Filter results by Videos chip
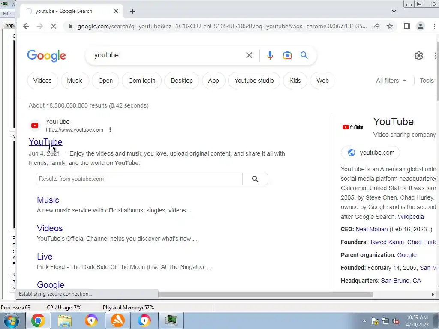The width and height of the screenshot is (439, 329). [x=42, y=81]
